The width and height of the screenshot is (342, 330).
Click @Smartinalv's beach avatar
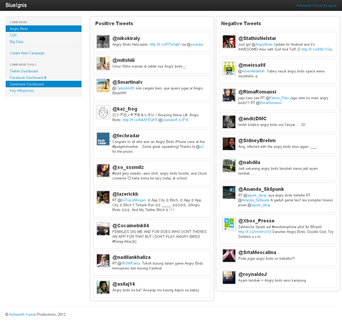pyautogui.click(x=103, y=85)
